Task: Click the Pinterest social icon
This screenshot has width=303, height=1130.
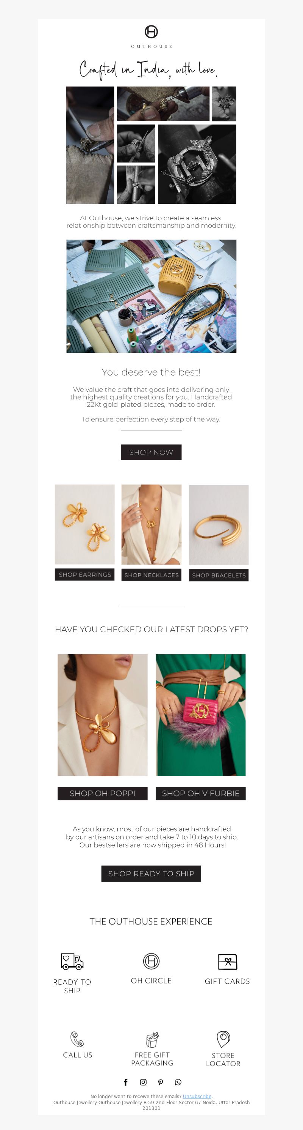Action: (x=161, y=1082)
